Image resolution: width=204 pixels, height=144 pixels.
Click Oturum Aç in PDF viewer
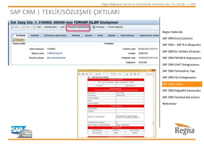150,74
